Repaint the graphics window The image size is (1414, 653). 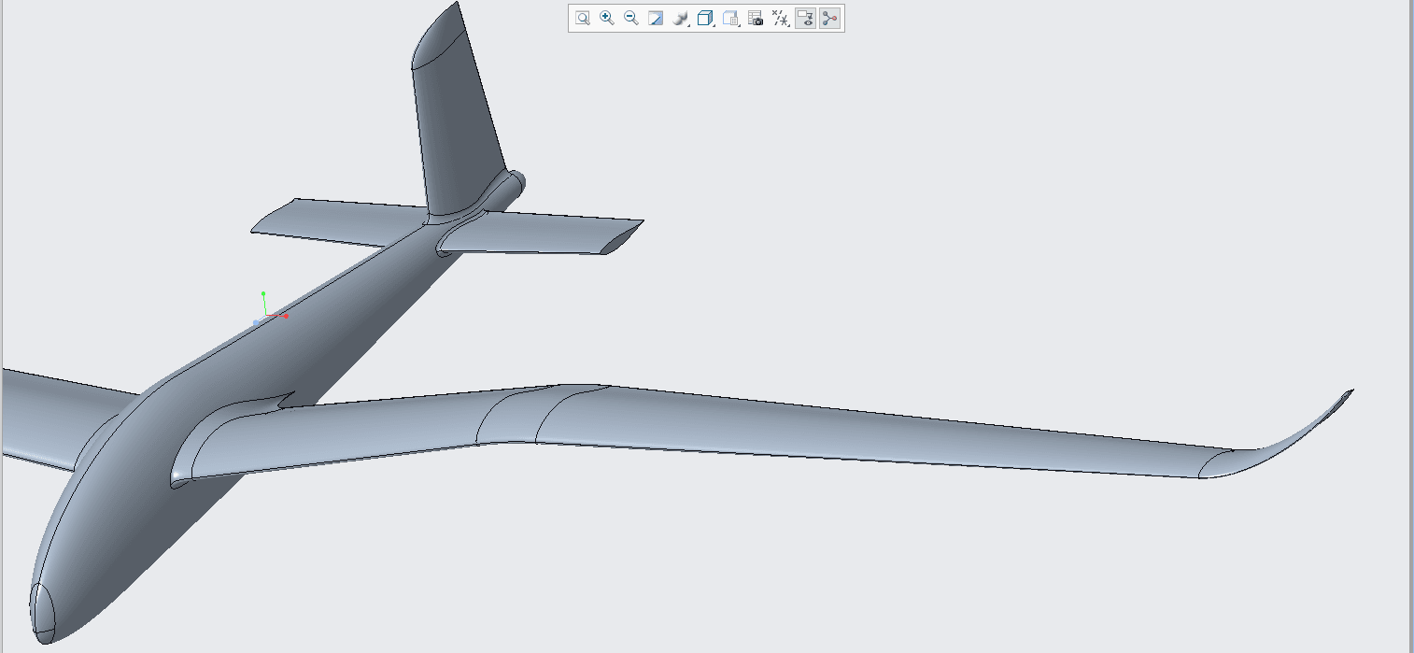[656, 18]
